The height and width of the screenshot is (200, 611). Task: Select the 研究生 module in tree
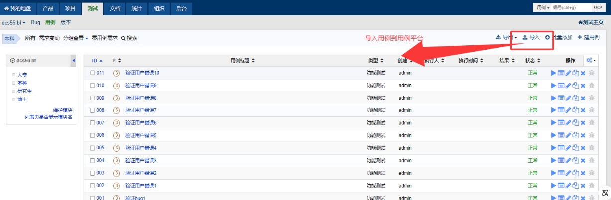[24, 91]
